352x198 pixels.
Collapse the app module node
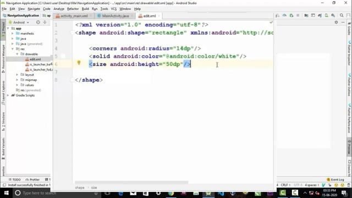(x=8, y=29)
